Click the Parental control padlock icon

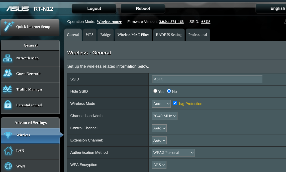8,105
